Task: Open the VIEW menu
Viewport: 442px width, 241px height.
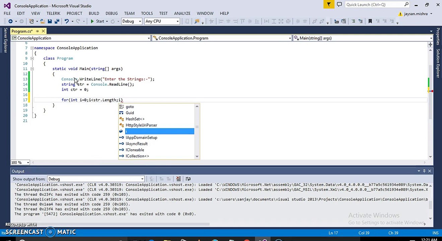Action: [x=35, y=13]
